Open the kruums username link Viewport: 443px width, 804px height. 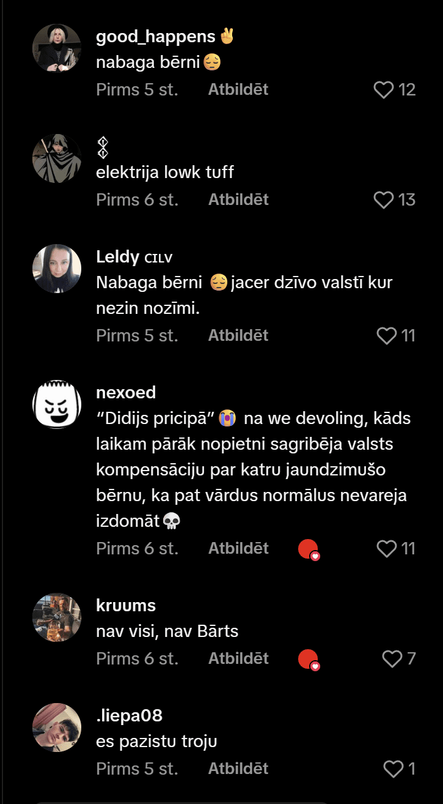[126, 606]
